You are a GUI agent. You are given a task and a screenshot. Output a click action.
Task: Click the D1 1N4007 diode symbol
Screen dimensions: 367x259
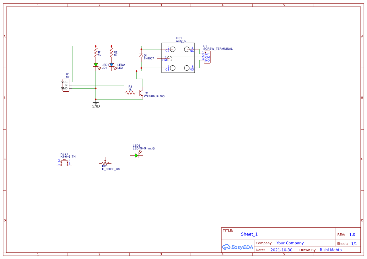pos(141,56)
